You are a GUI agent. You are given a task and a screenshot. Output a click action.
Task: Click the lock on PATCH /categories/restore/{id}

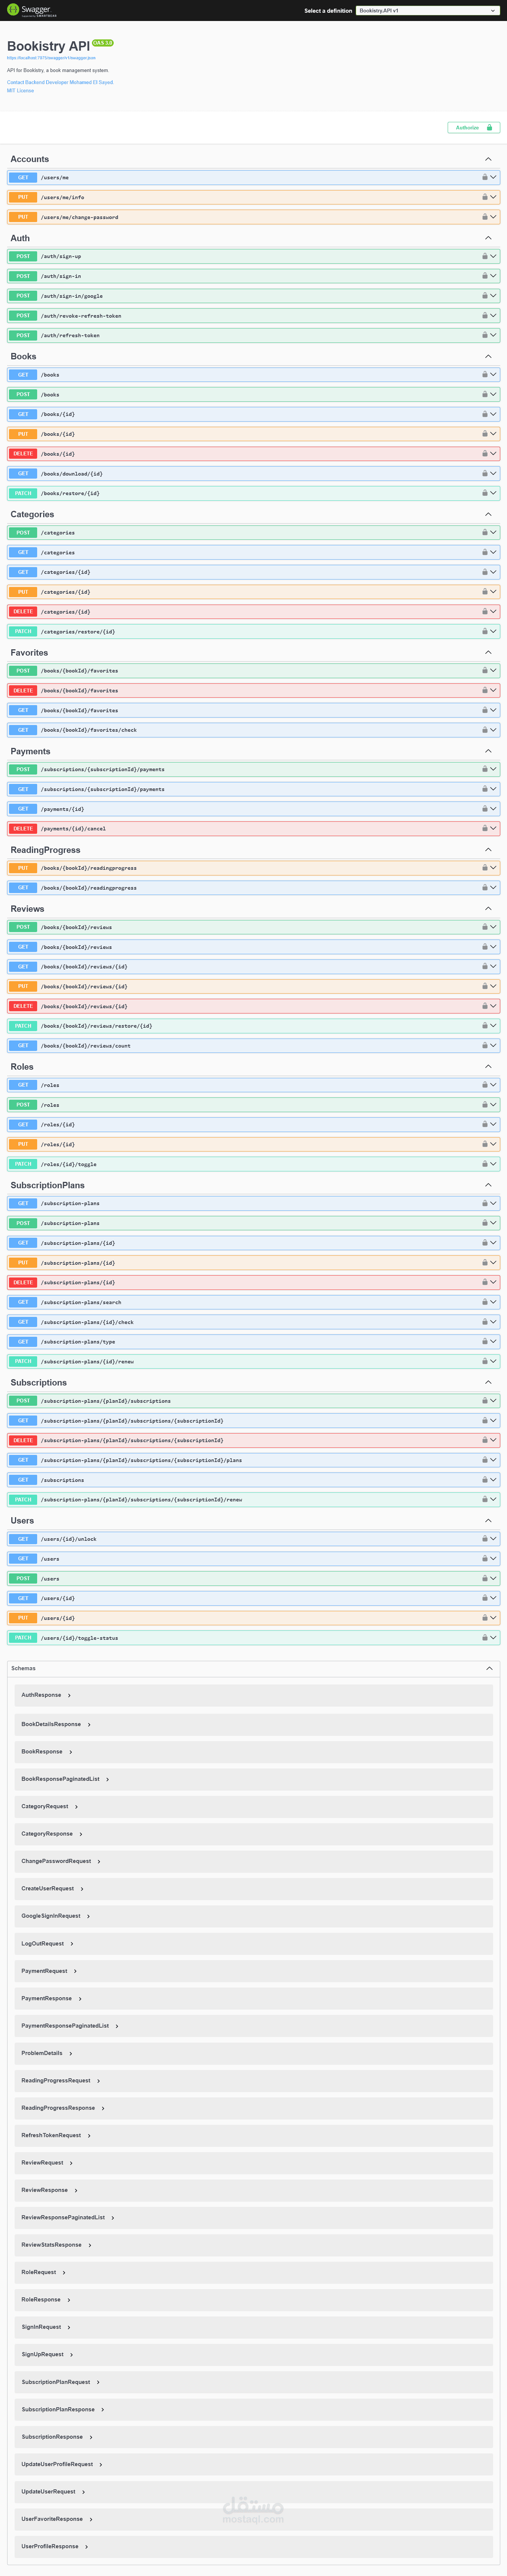(x=484, y=631)
